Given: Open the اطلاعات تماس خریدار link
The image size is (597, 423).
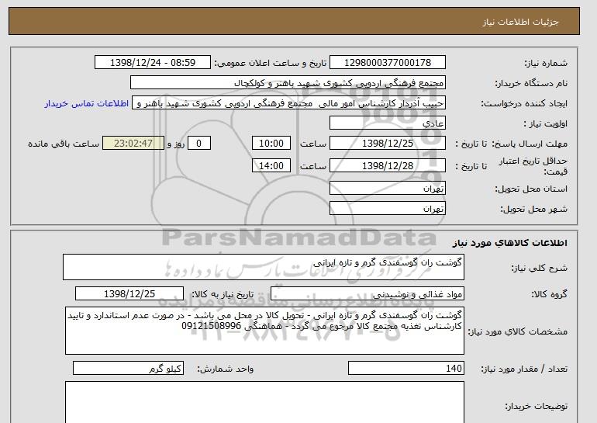Looking at the screenshot, I should pyautogui.click(x=87, y=104).
